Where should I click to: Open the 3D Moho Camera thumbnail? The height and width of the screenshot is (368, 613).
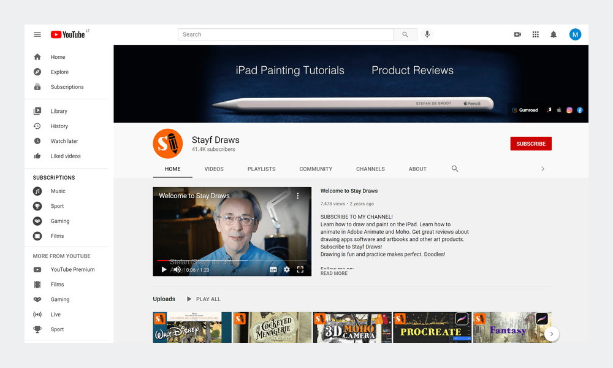(352, 328)
